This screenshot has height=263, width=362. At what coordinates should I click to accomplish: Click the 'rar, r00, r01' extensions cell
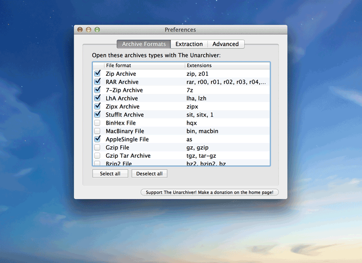pos(226,82)
